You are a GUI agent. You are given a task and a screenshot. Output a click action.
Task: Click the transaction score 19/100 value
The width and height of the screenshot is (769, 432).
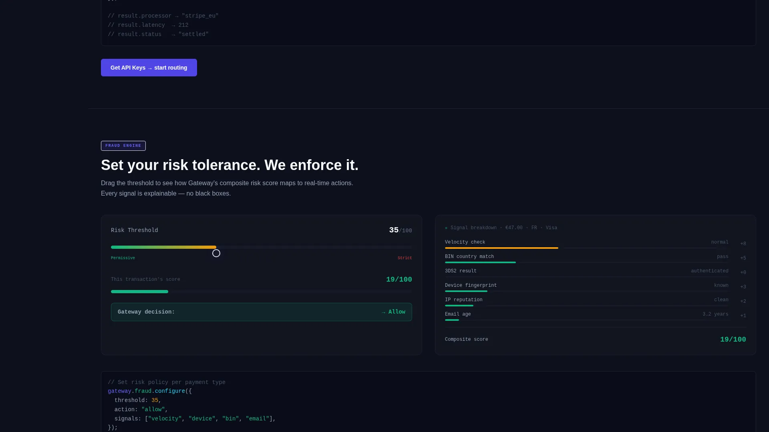tap(399, 280)
